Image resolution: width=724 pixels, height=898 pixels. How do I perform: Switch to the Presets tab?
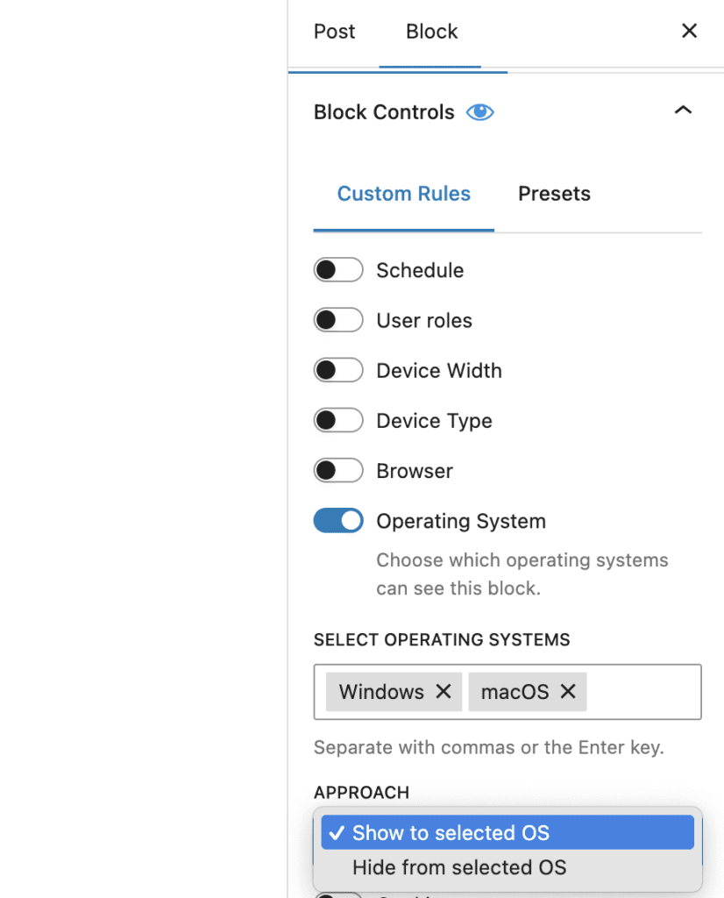click(x=554, y=193)
